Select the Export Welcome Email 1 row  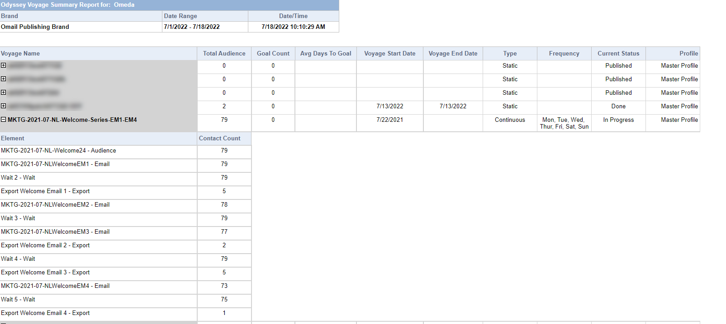pyautogui.click(x=45, y=191)
